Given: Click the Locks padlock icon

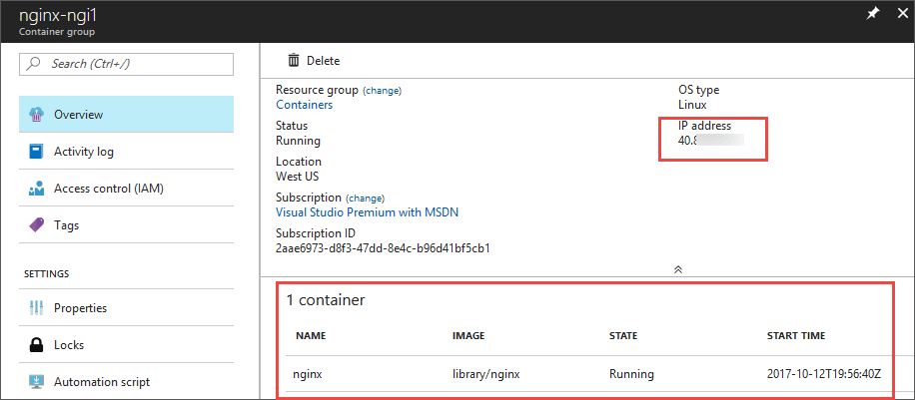Looking at the screenshot, I should coord(37,344).
